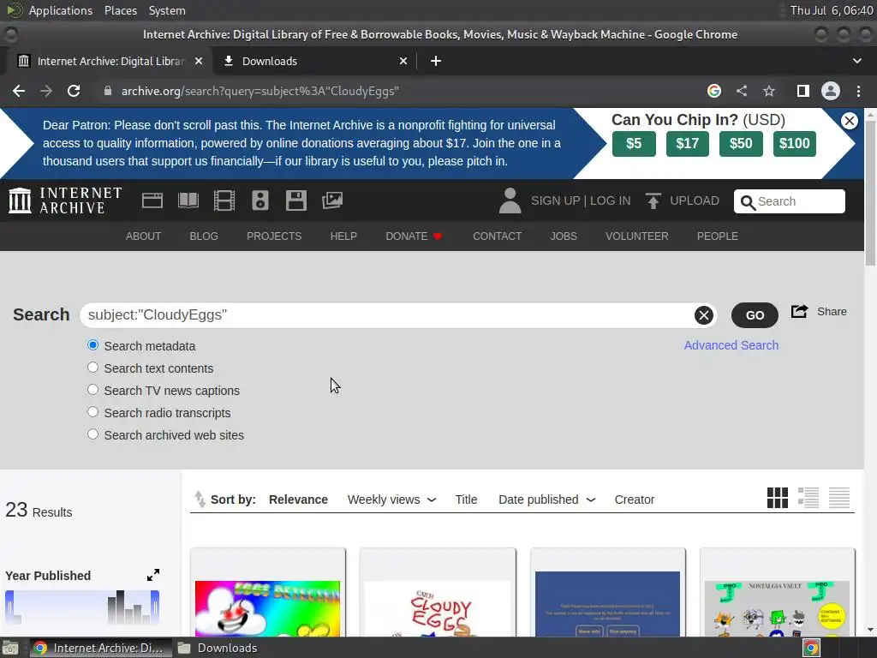
Task: Select Search metadata radio button
Action: (92, 345)
